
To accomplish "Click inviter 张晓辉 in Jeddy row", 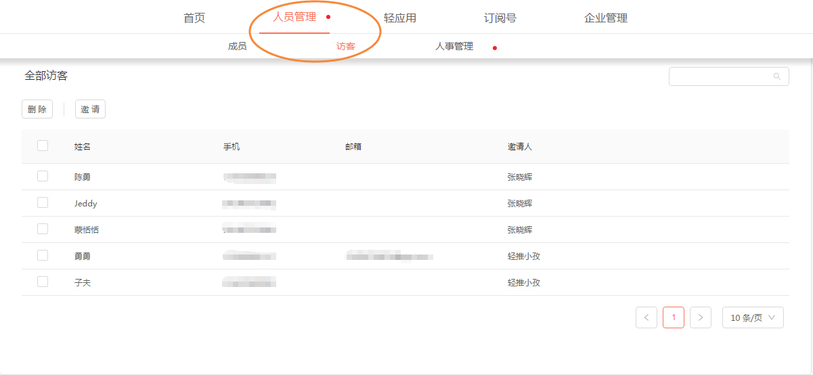I will tap(520, 203).
